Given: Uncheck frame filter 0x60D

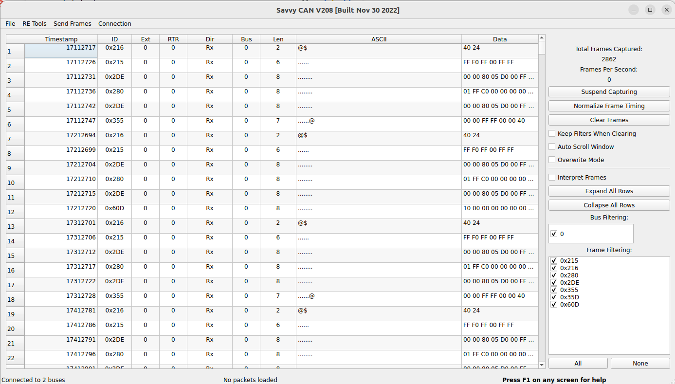Looking at the screenshot, I should point(554,304).
